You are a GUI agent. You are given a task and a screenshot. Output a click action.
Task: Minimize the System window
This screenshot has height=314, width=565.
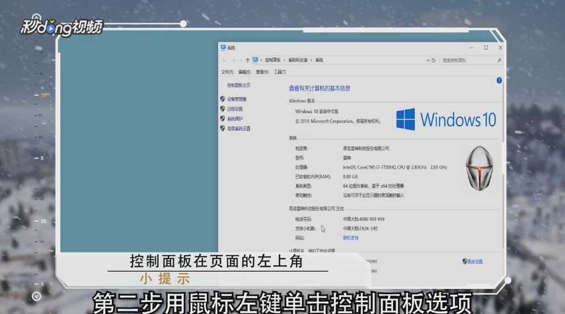[x=471, y=48]
